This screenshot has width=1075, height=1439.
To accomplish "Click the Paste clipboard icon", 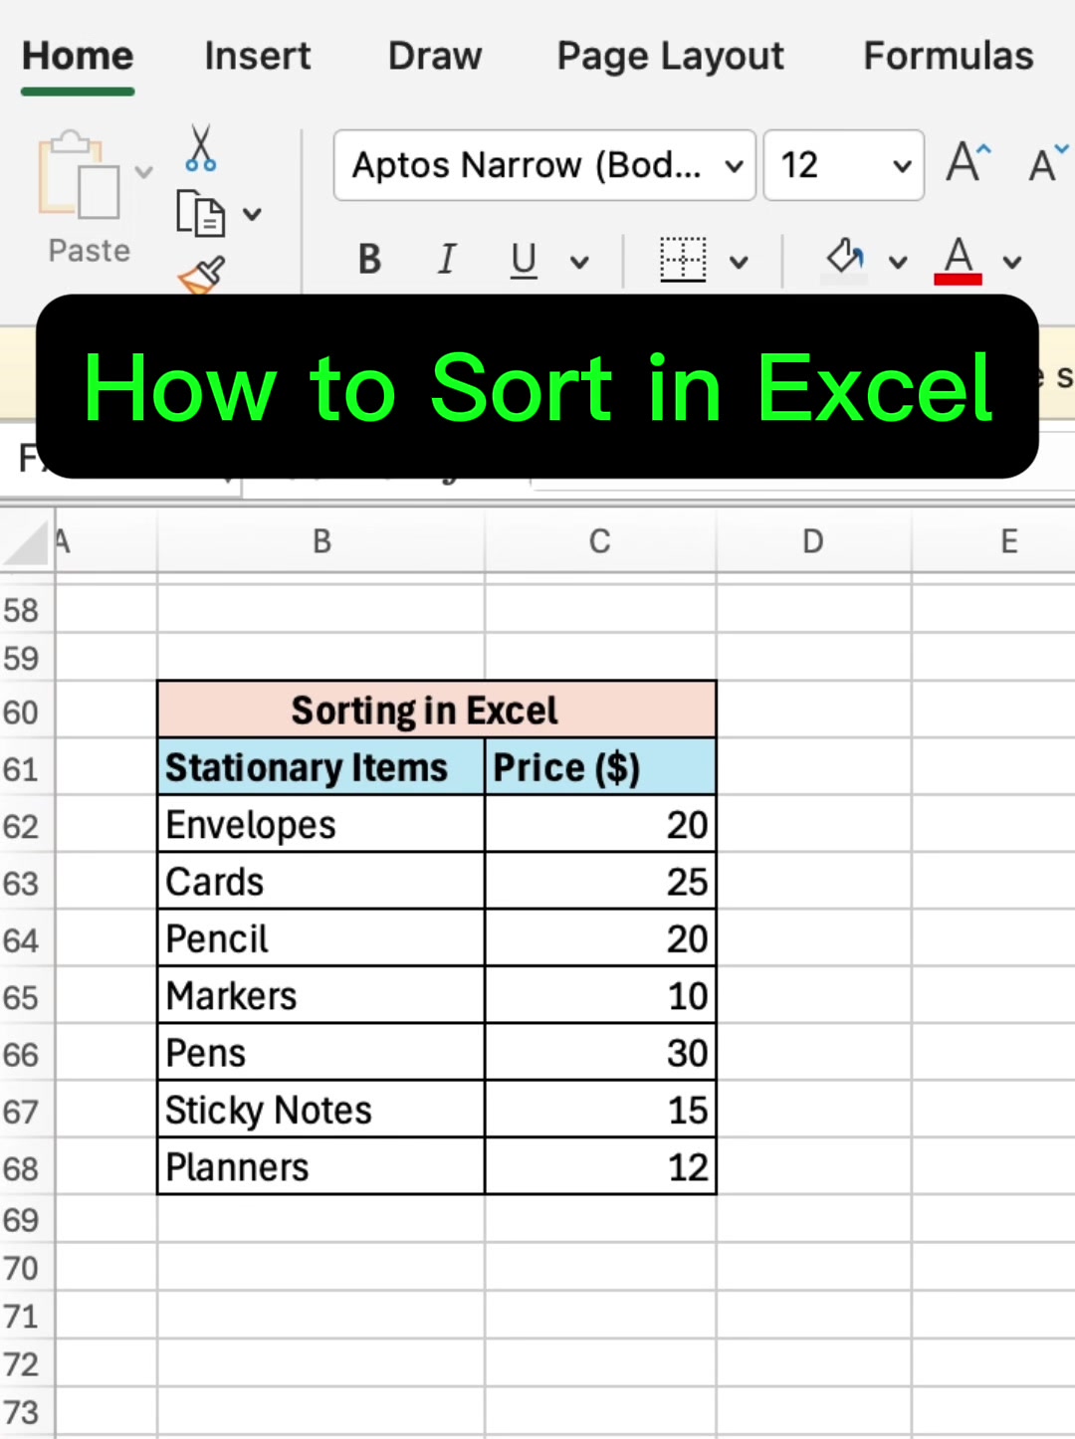I will coord(79,175).
